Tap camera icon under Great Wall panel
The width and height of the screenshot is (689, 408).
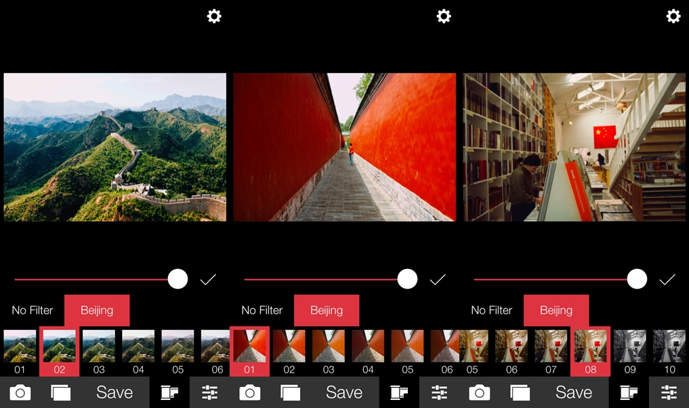(x=20, y=392)
